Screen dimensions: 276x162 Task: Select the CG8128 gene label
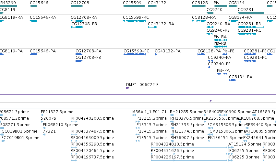pos(200,3)
